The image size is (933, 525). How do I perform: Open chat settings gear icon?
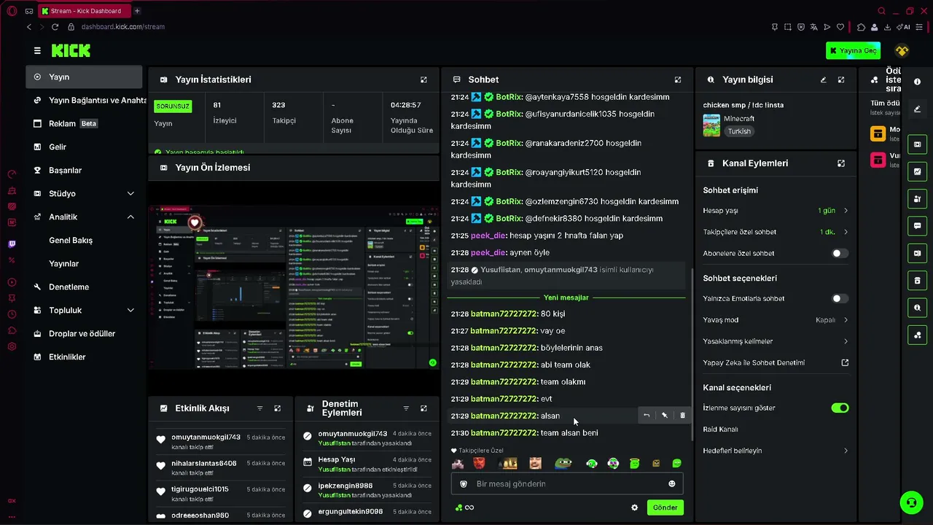coord(634,507)
